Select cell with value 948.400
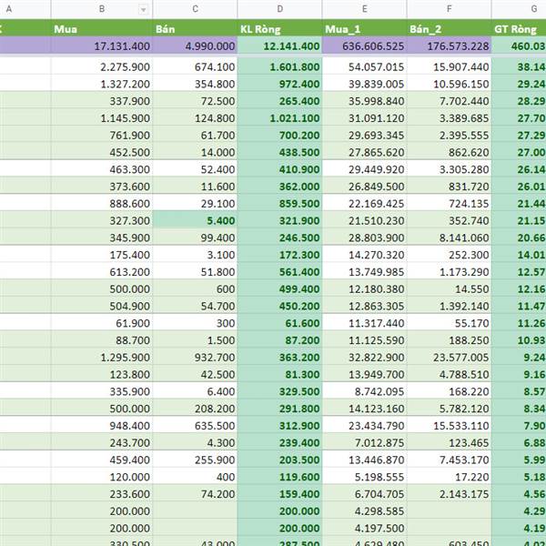546x546 pixels. point(102,425)
